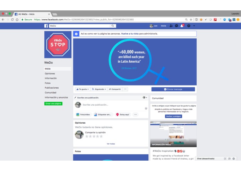Open the Te gusta dropdown
The height and width of the screenshot is (171, 241).
(83, 89)
